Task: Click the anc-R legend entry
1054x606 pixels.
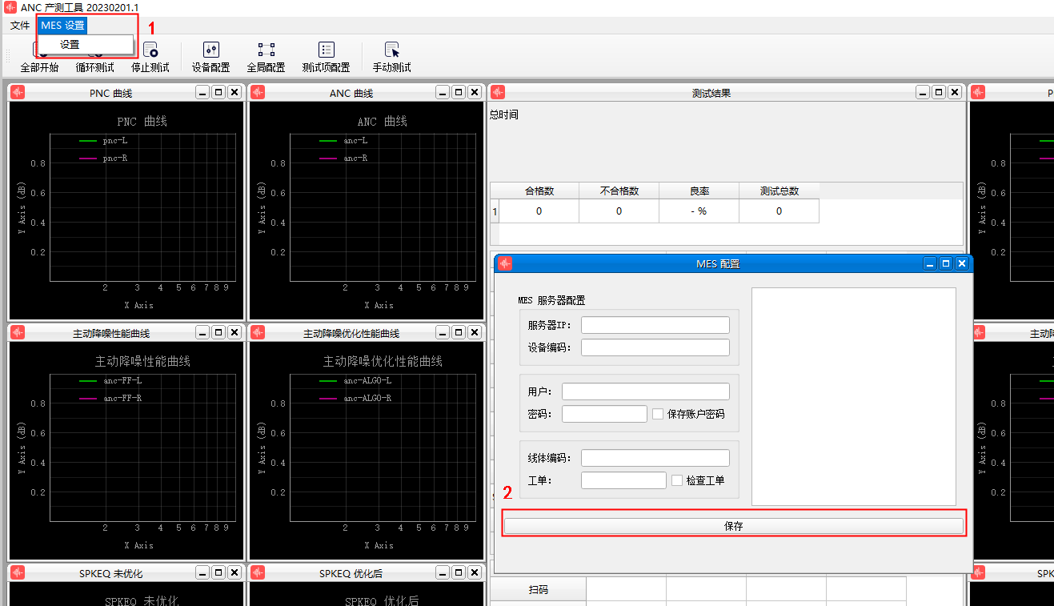Action: [343, 159]
